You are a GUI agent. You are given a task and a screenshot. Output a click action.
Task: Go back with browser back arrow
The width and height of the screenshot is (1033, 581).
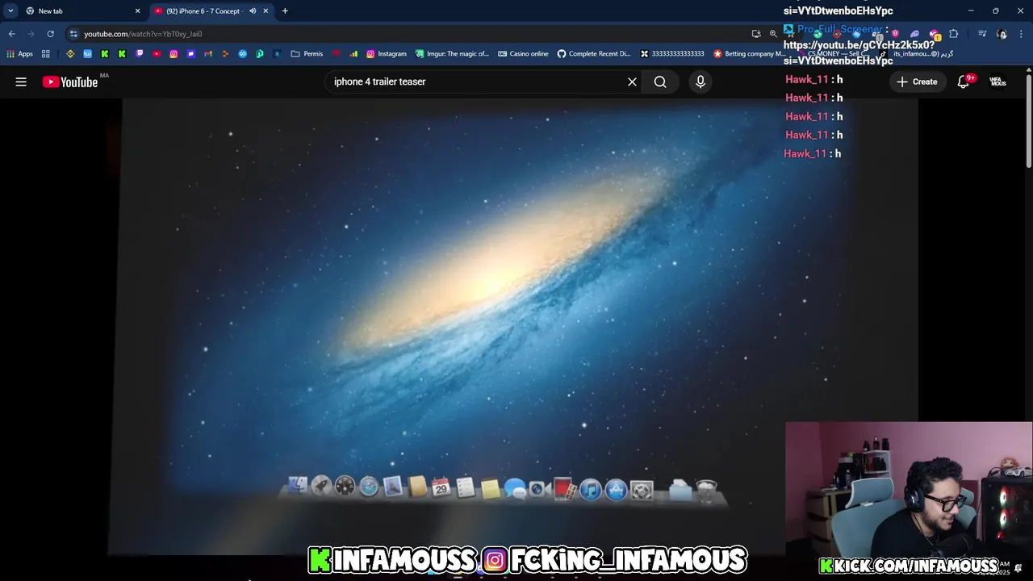pos(11,34)
